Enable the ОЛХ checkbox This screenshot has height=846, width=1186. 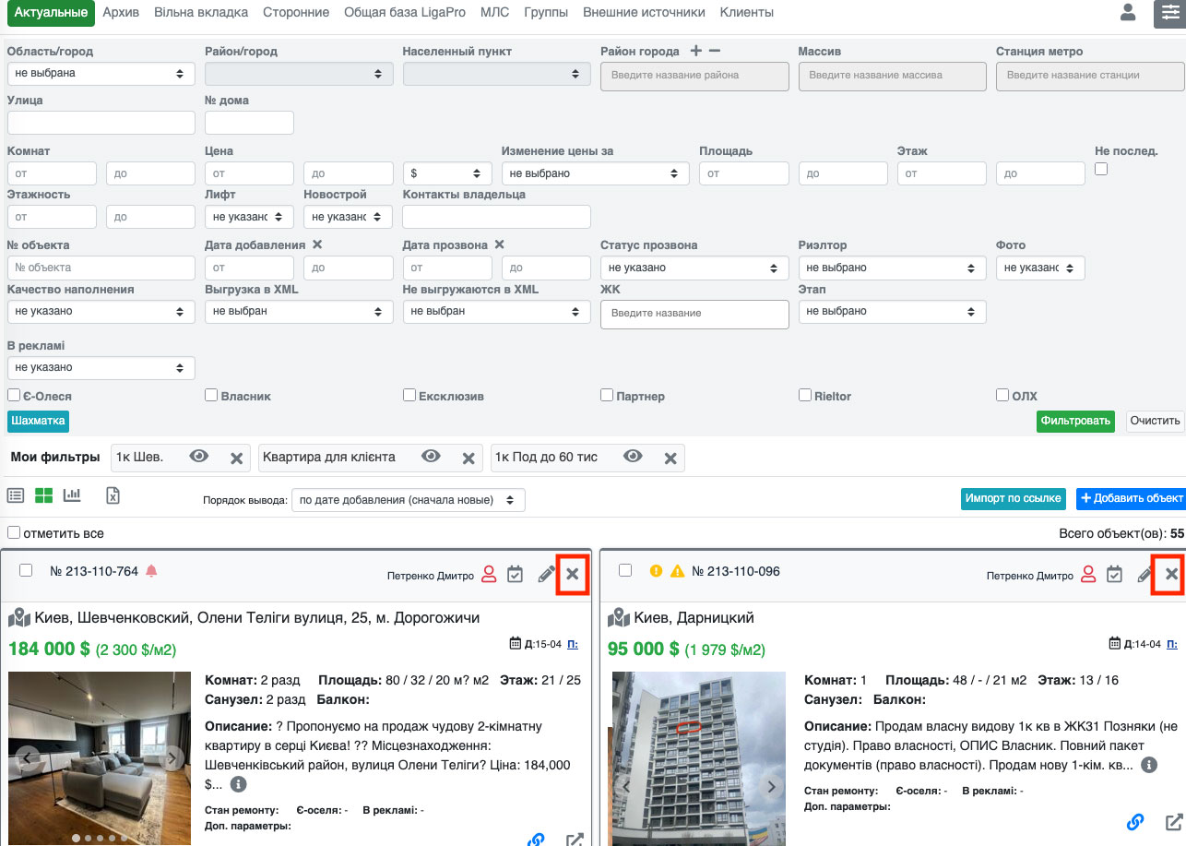[1002, 395]
